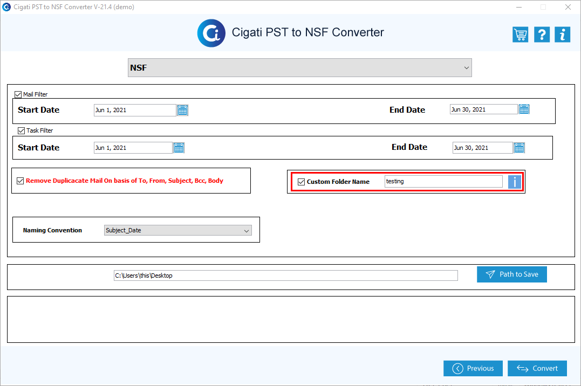Edit the Mail Filter Start Date field

(135, 111)
